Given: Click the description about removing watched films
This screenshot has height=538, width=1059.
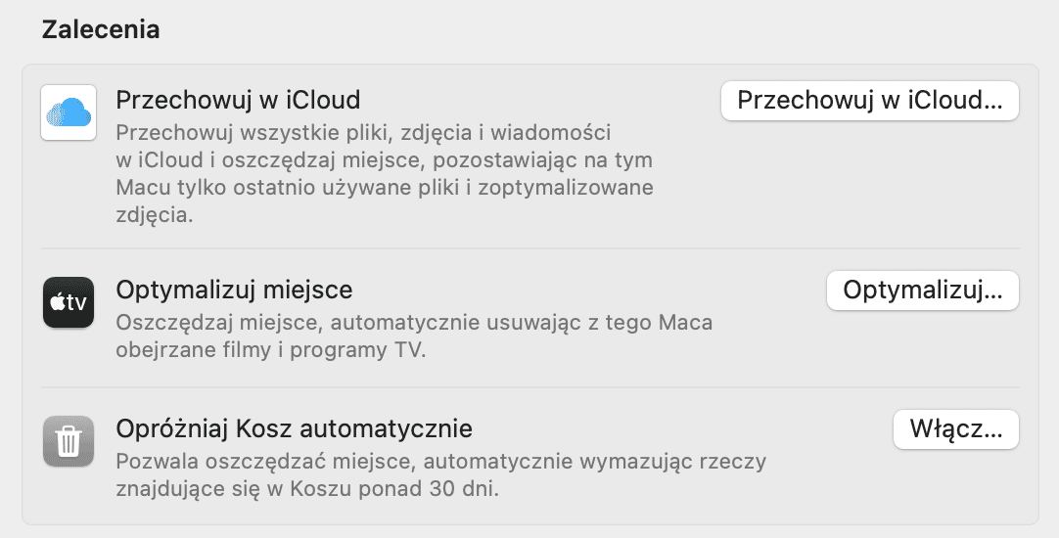Looking at the screenshot, I should [x=414, y=336].
